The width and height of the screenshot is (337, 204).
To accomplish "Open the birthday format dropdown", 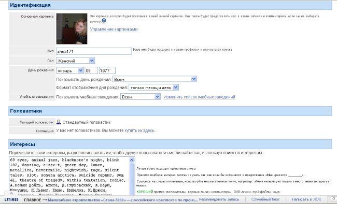I will point(153,88).
